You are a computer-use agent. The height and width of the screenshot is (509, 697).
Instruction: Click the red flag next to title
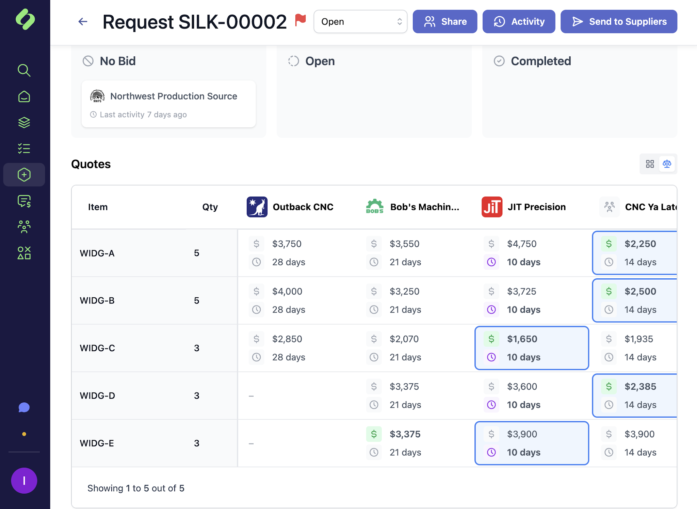point(300,20)
